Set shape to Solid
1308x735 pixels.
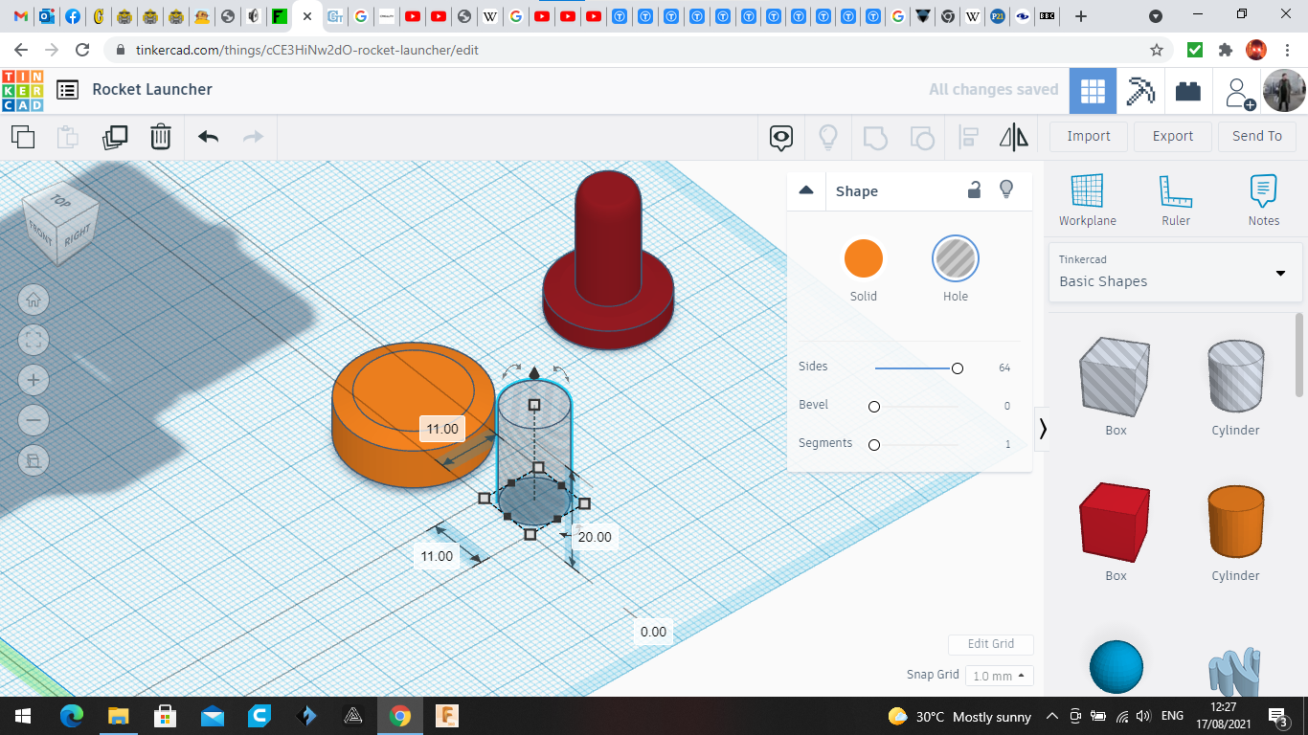point(863,259)
